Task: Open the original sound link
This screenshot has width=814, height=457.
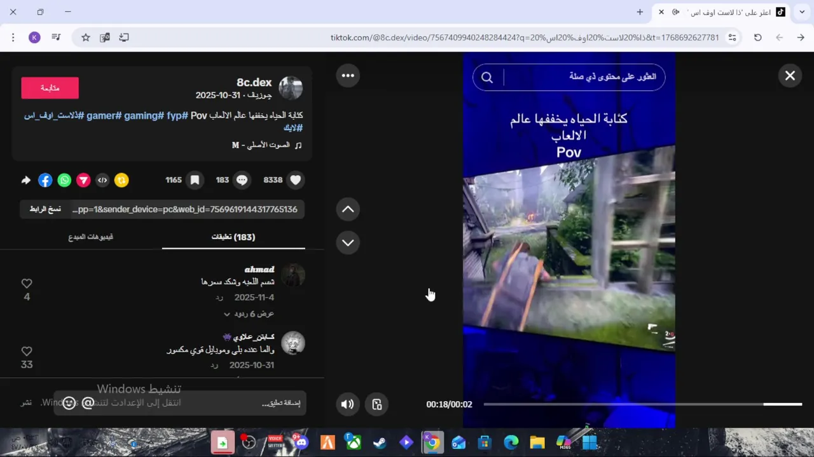Action: (x=267, y=145)
